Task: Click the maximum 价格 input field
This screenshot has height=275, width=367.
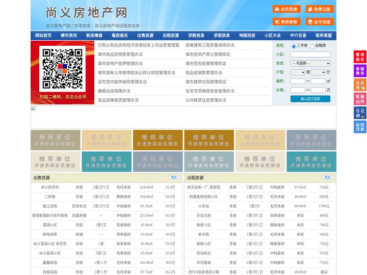Action: 318,90
